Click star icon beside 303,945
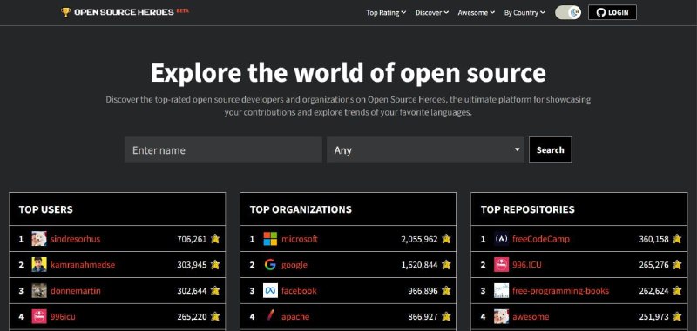 (x=215, y=265)
